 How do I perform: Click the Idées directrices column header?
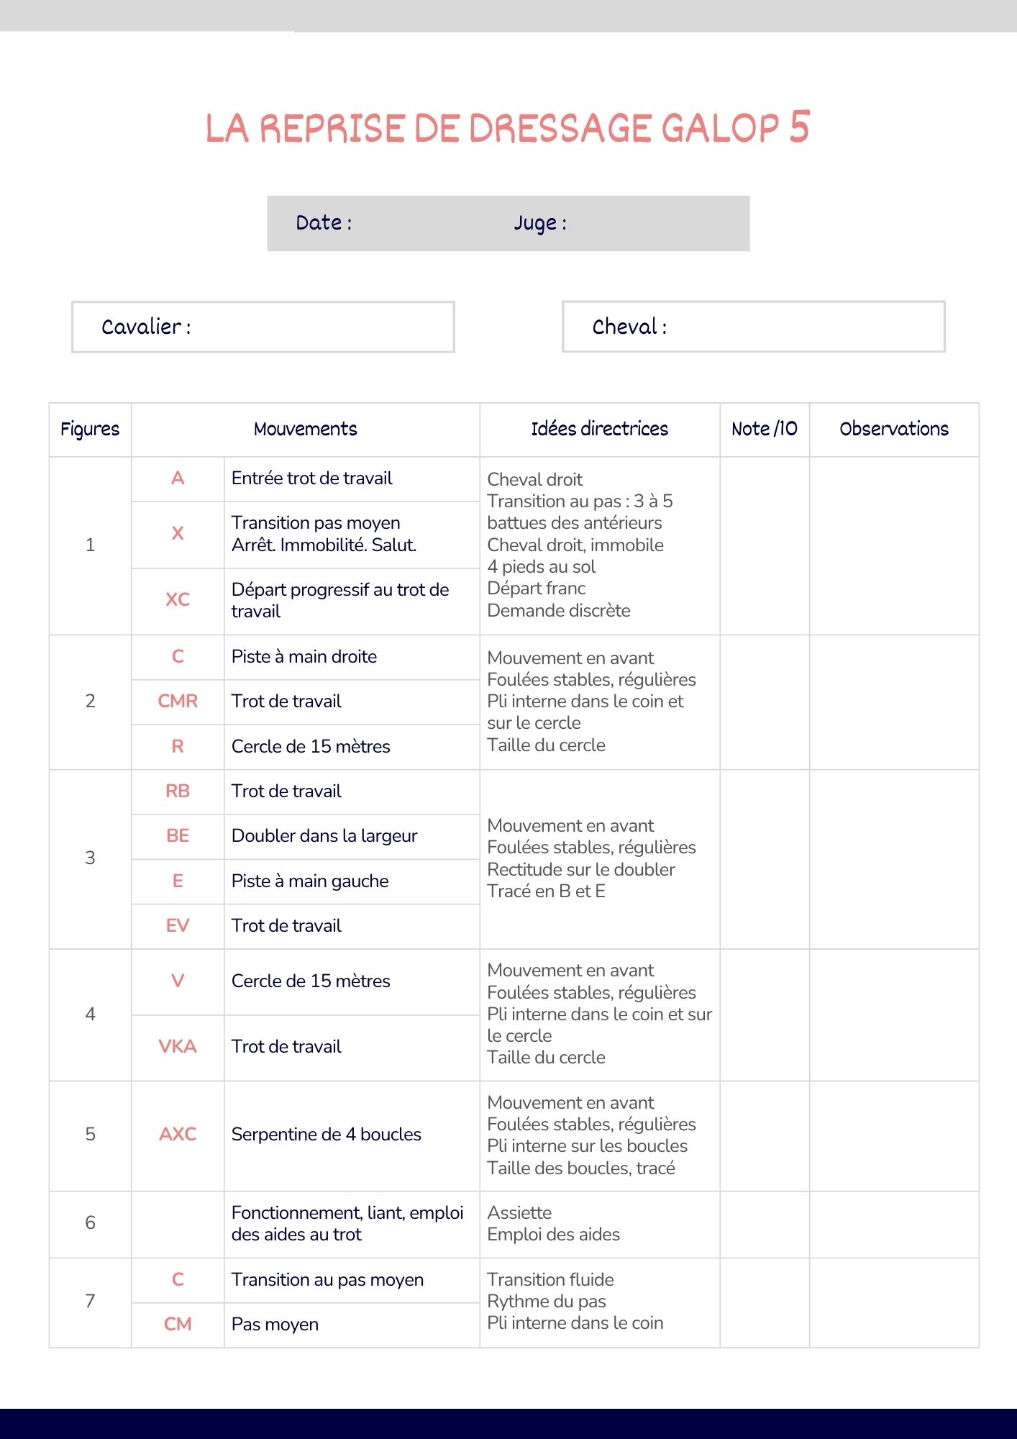(599, 430)
